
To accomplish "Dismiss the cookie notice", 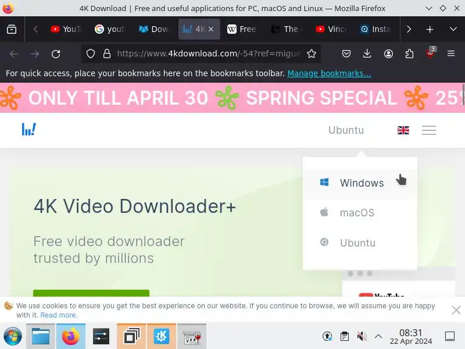I will tap(456, 310).
